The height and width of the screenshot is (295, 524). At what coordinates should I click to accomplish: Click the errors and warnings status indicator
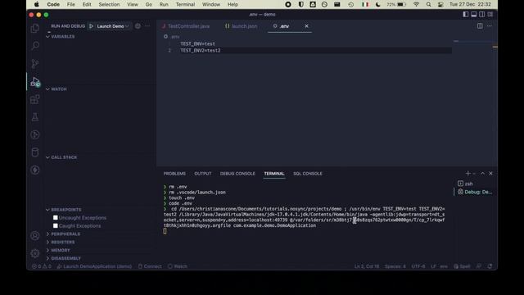[42, 266]
